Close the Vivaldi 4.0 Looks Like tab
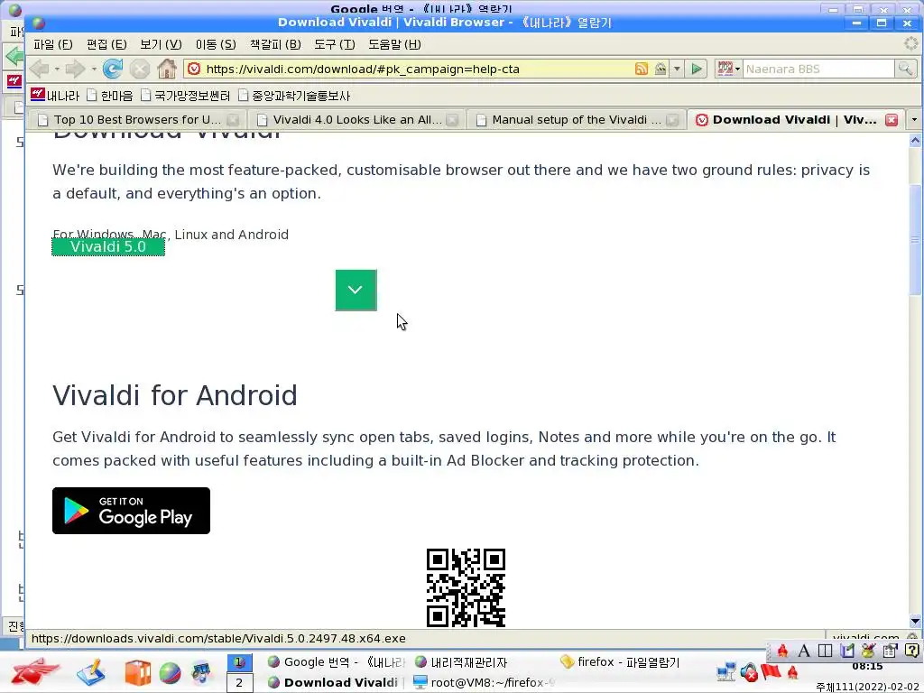 (x=452, y=120)
